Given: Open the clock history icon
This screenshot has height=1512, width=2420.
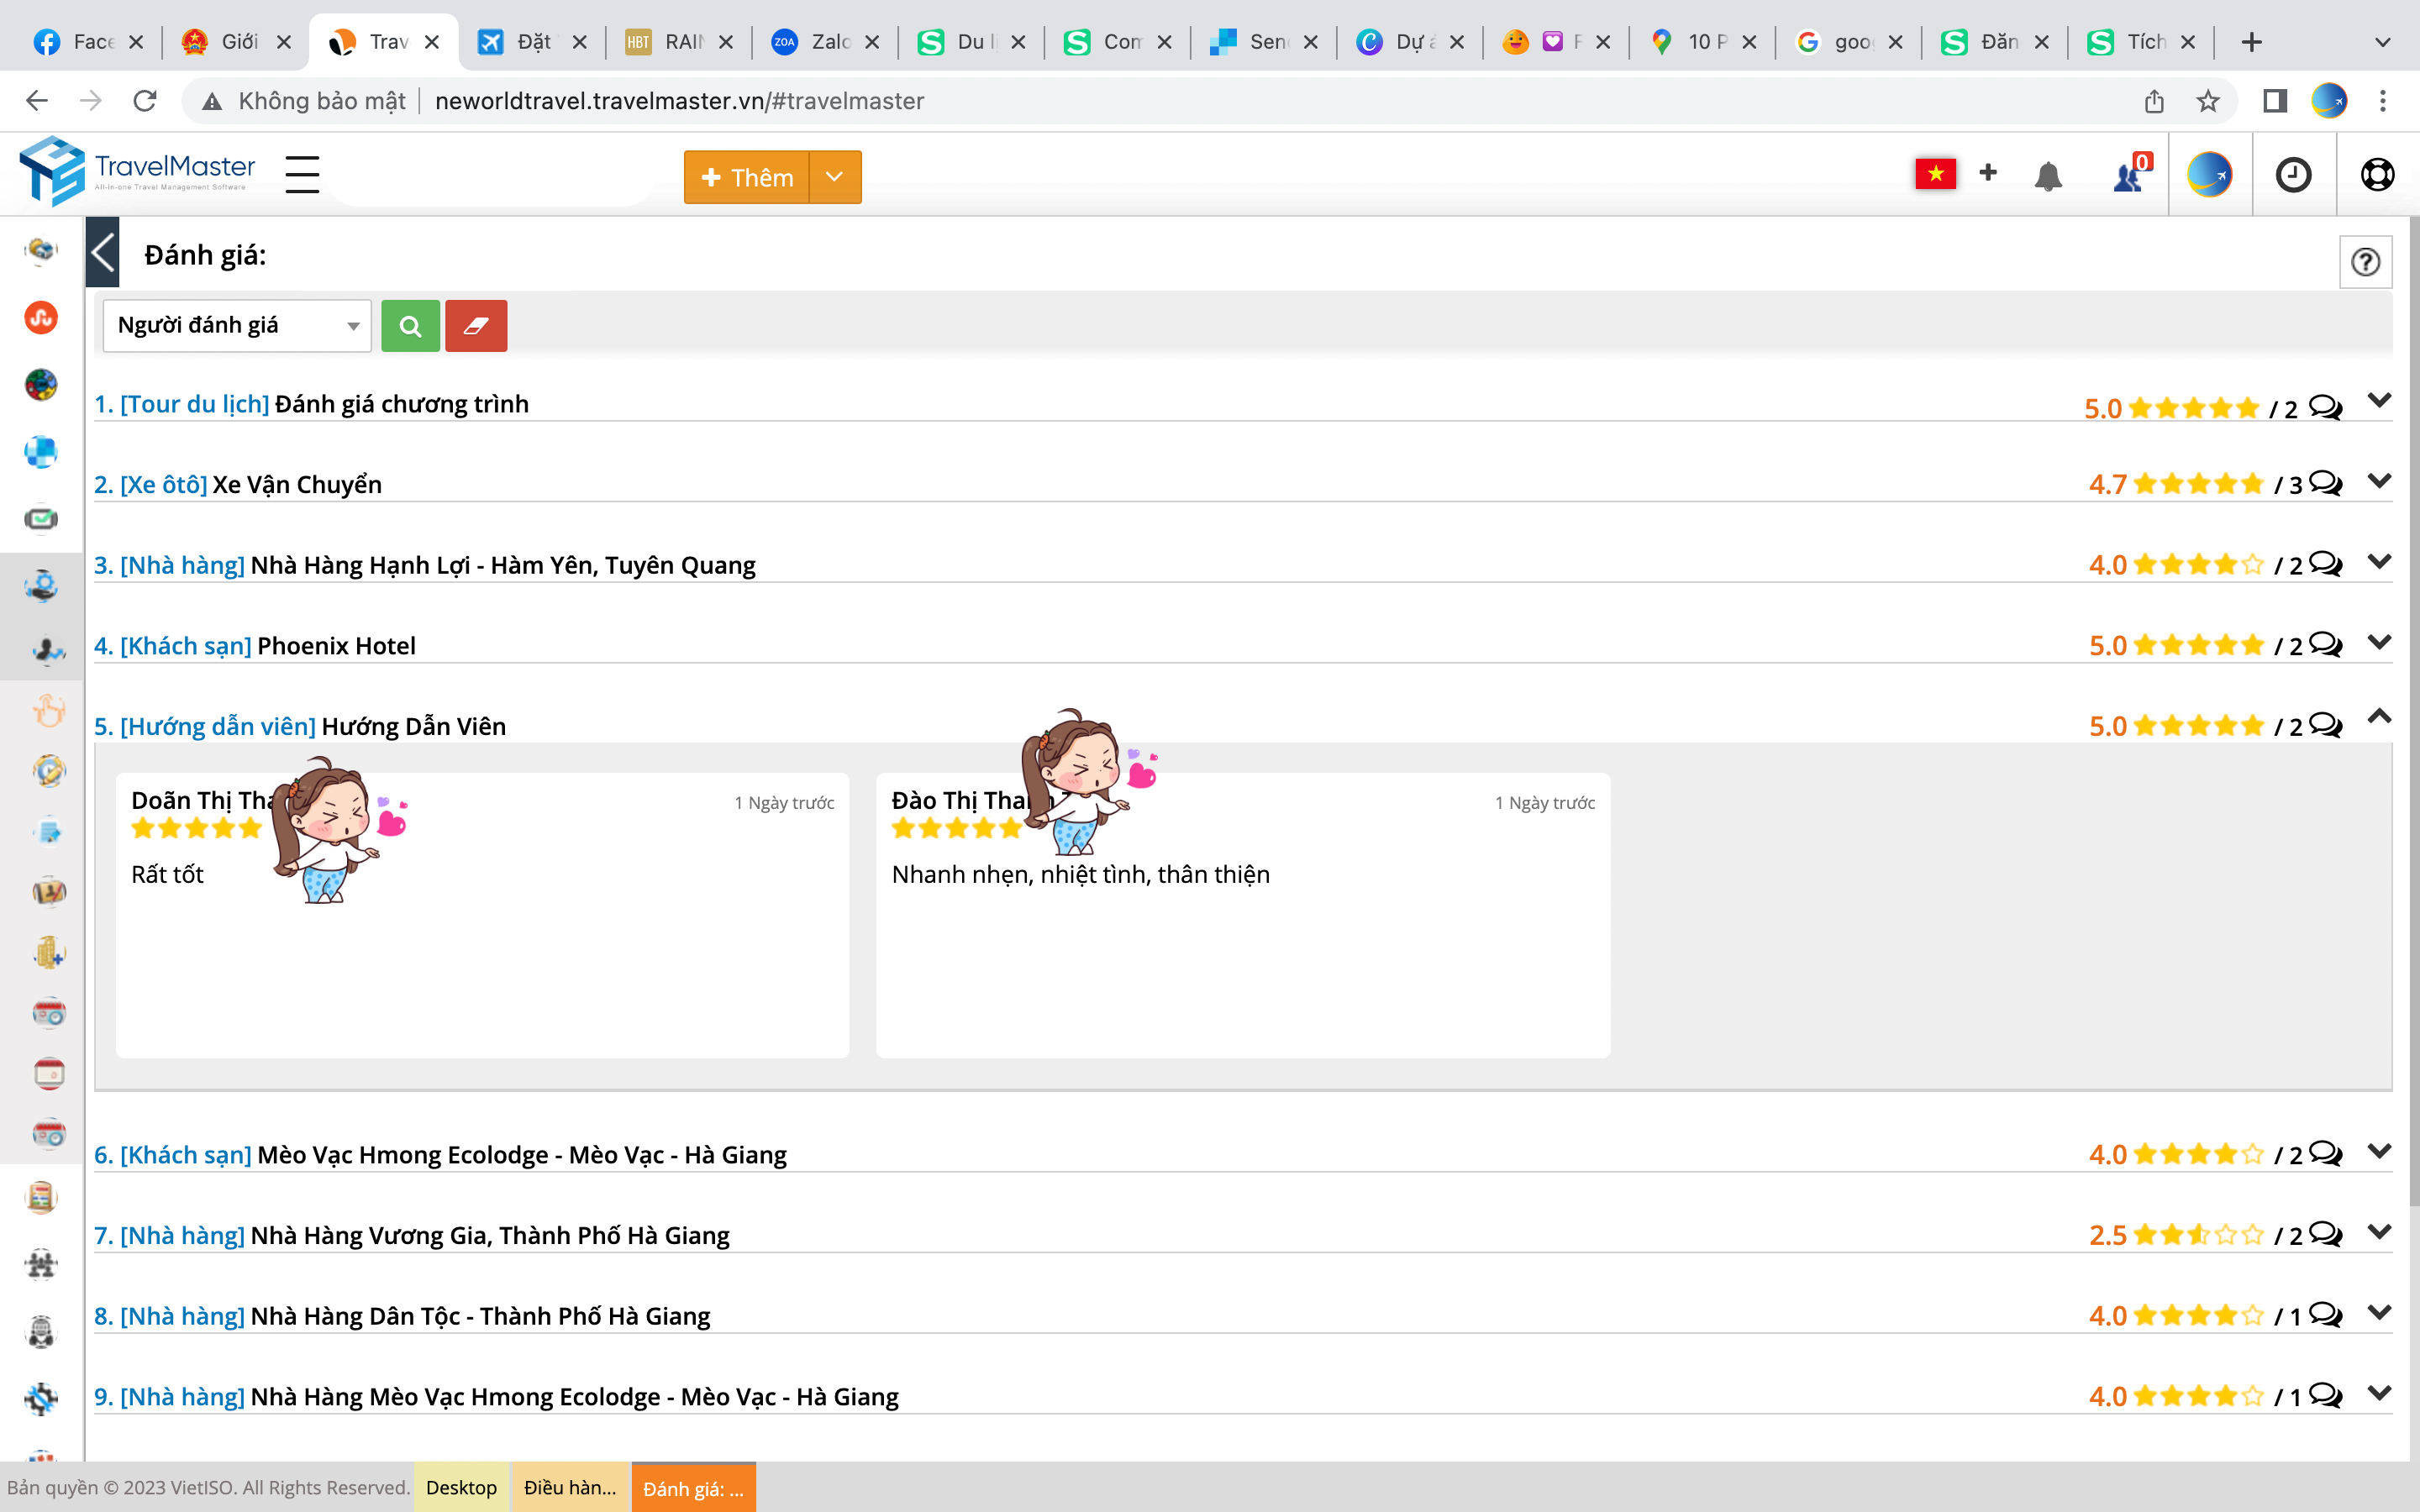Looking at the screenshot, I should point(2293,176).
